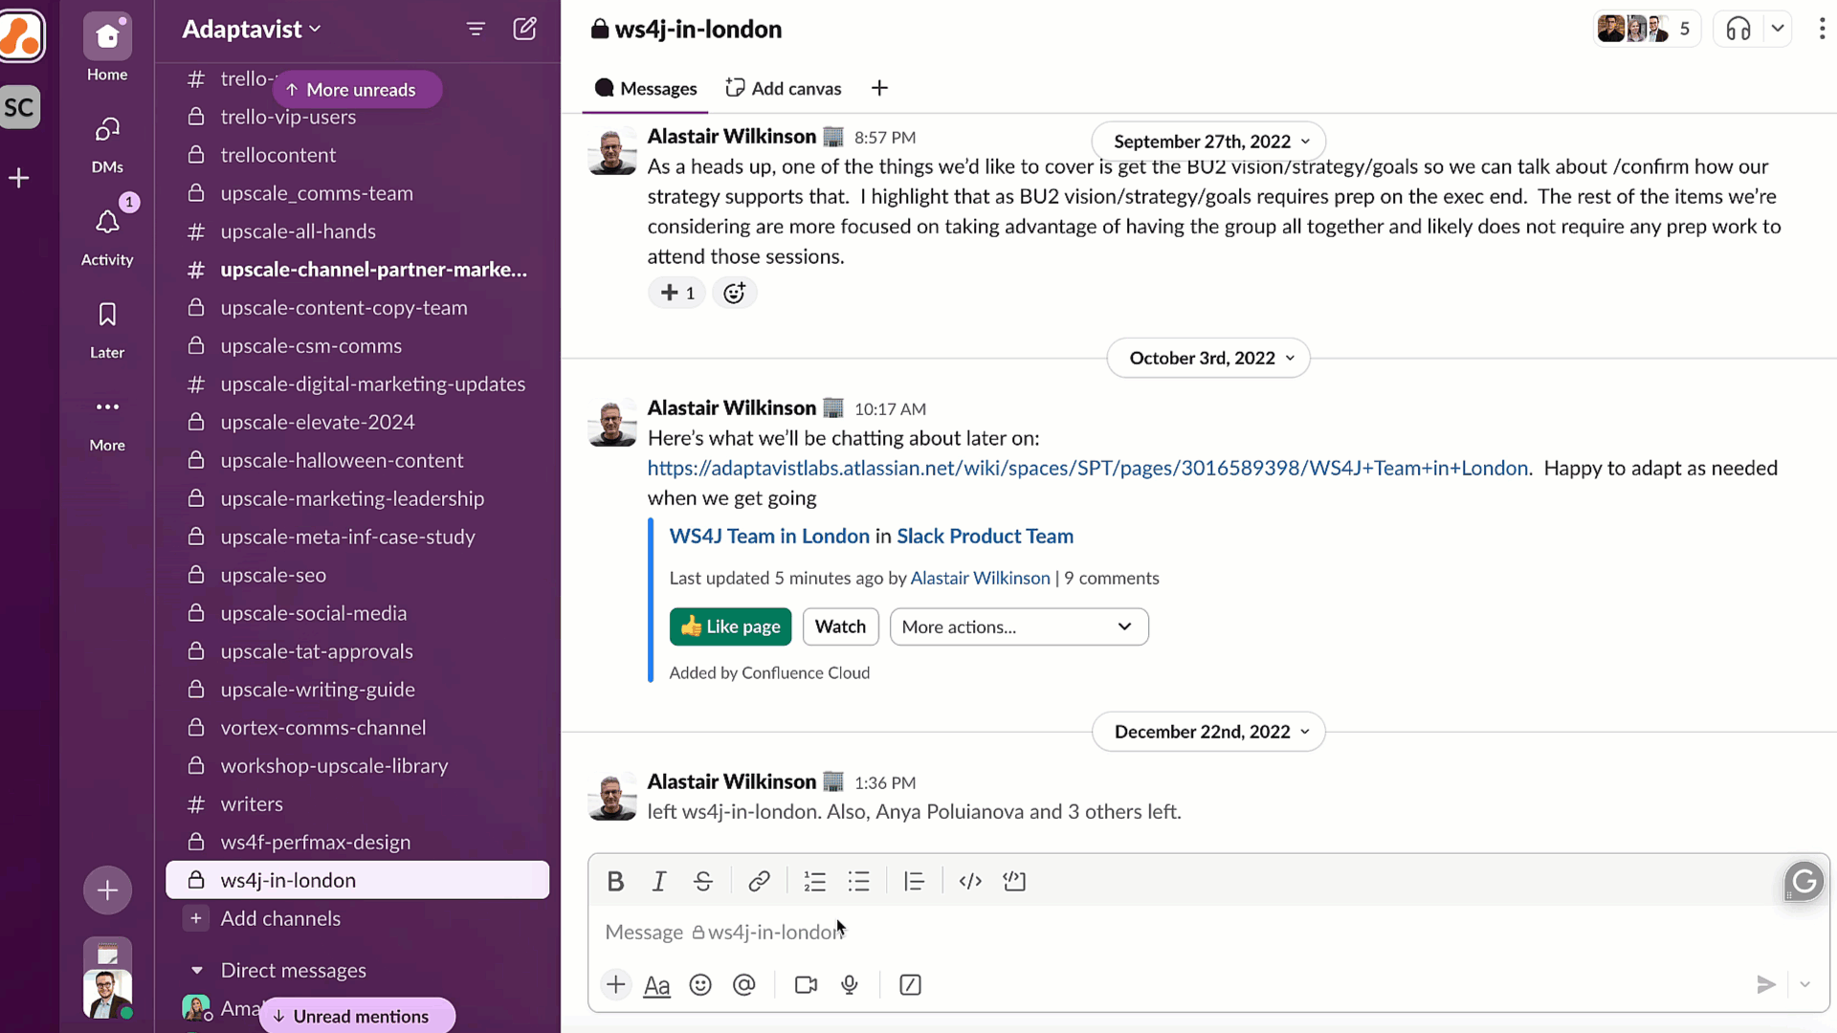Toggle the Watch button on Confluence page
The image size is (1837, 1033).
(839, 626)
